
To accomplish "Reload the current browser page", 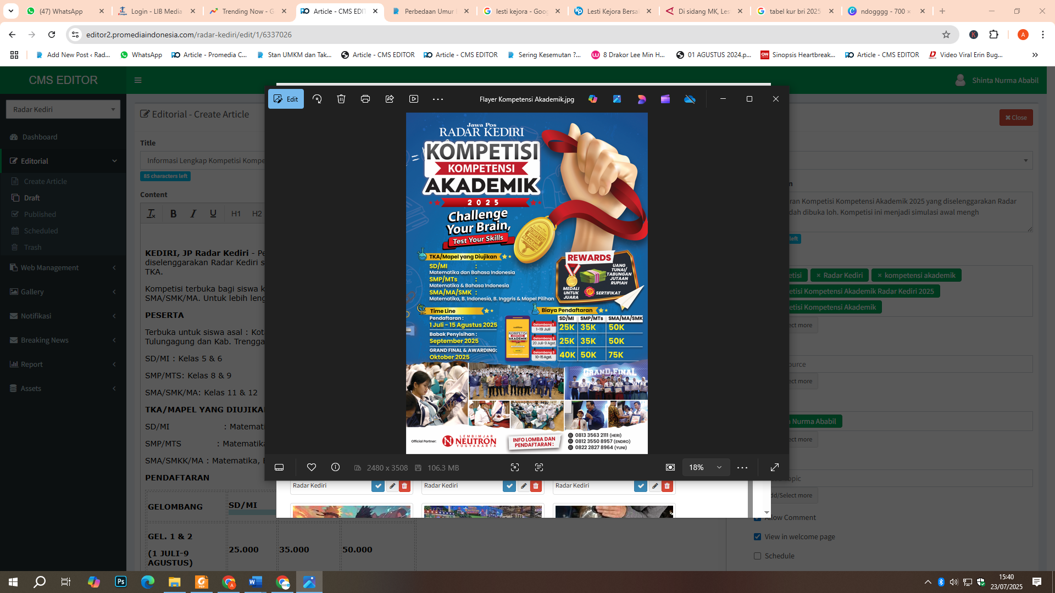I will (x=52, y=35).
